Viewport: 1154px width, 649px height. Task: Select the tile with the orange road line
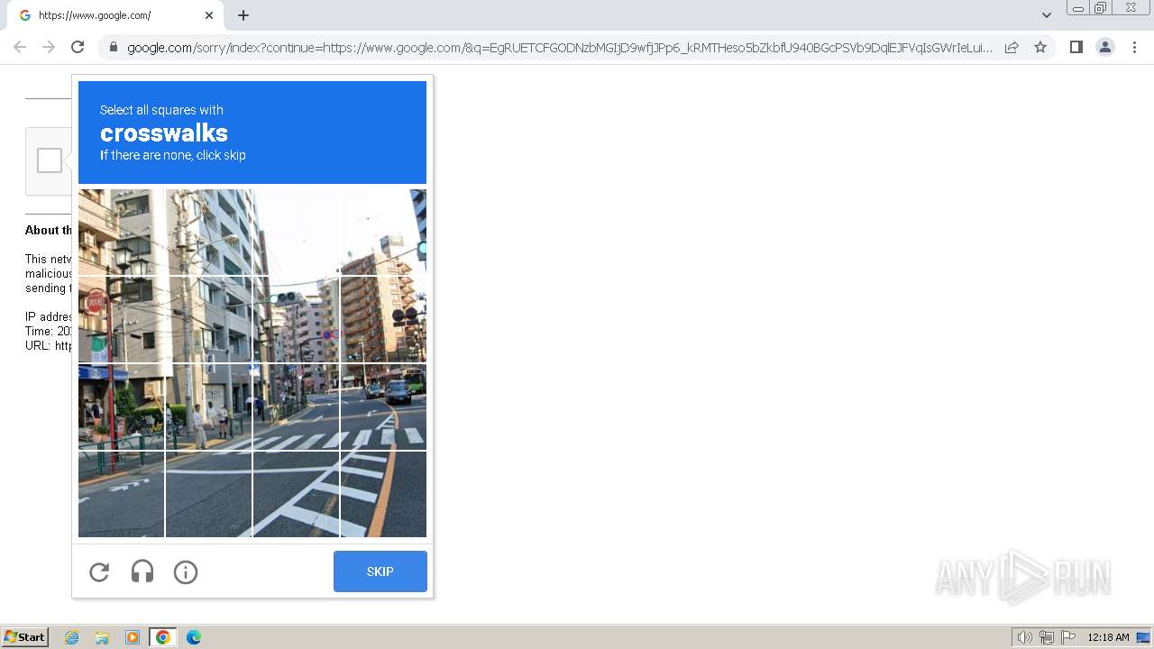click(x=383, y=494)
